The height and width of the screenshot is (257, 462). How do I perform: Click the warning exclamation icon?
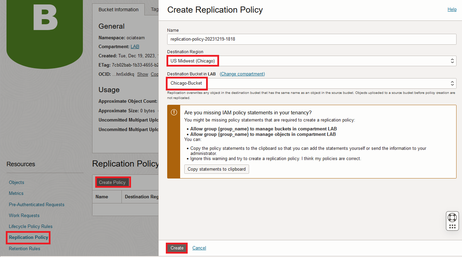point(174,112)
